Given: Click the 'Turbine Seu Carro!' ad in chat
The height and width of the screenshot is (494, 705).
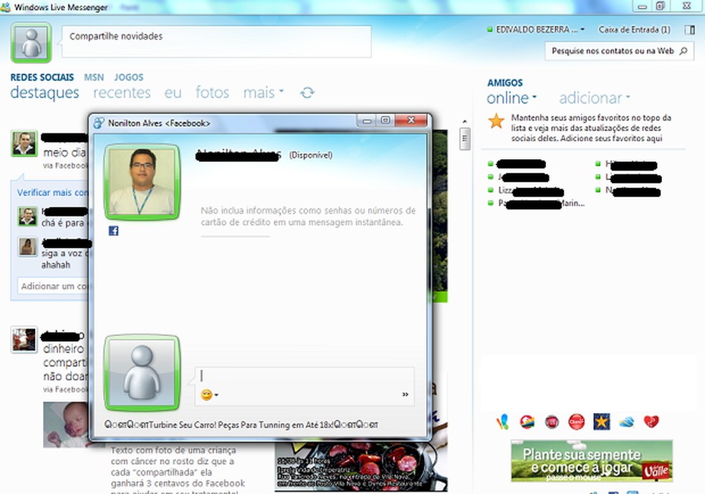Looking at the screenshot, I should [x=241, y=424].
